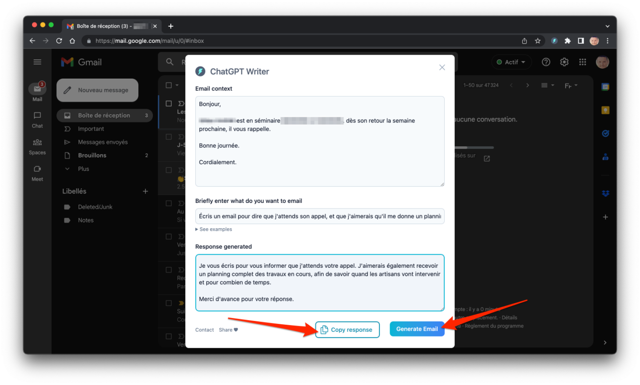Toggle the browser side panel icon
This screenshot has width=640, height=385.
coord(581,41)
